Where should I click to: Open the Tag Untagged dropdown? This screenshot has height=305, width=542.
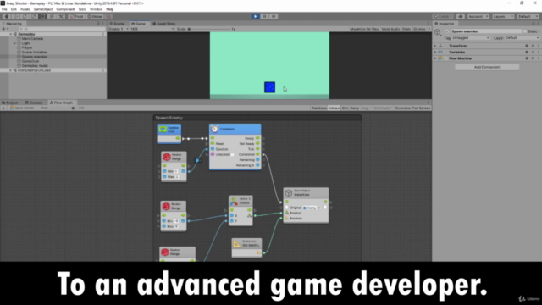pyautogui.click(x=471, y=37)
